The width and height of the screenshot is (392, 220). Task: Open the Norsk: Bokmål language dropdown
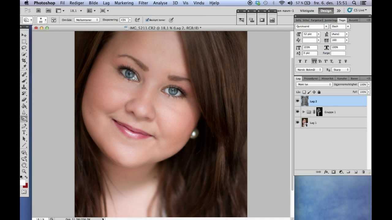point(309,70)
